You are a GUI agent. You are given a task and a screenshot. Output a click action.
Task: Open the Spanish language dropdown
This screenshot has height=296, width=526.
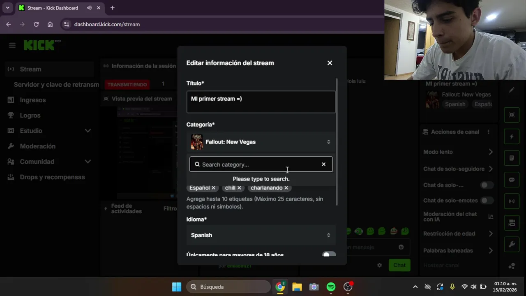point(261,235)
